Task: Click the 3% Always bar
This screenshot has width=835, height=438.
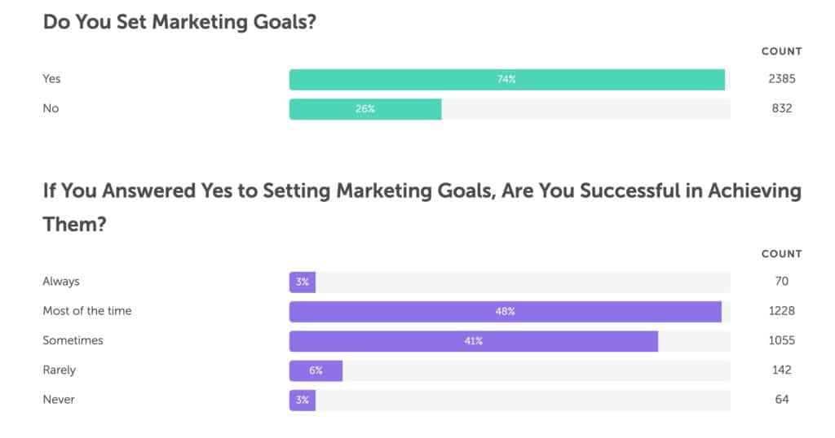Action: (303, 283)
